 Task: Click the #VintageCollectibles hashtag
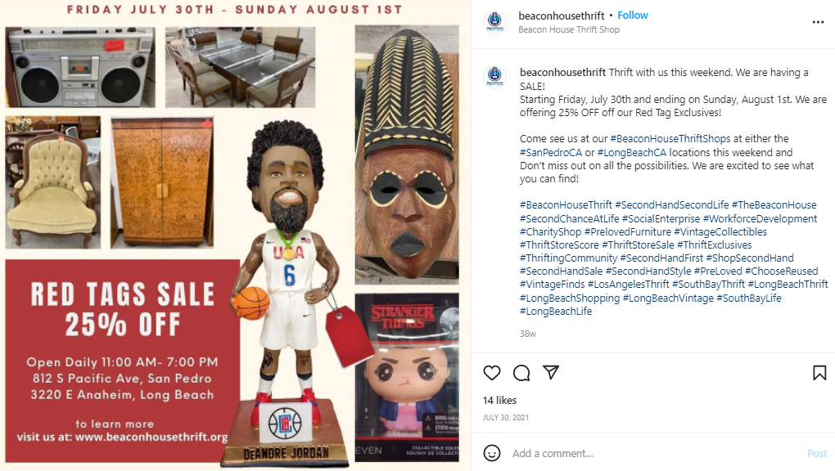tap(720, 232)
